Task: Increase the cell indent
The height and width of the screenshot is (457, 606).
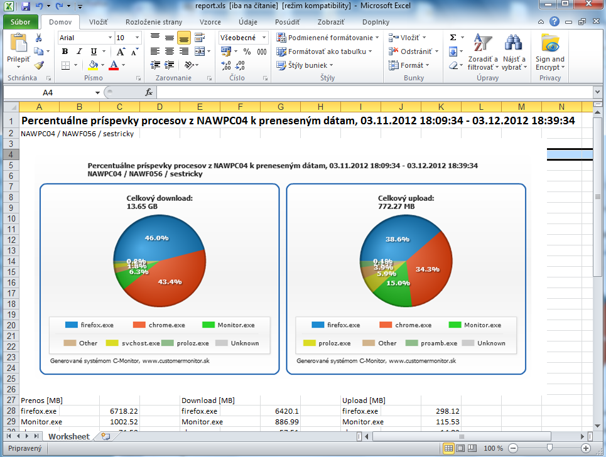Action: (x=170, y=65)
